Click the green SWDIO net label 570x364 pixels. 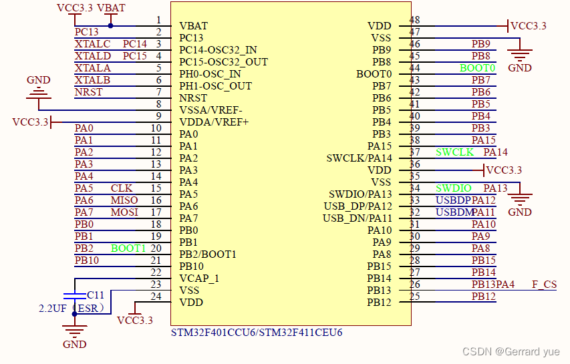point(453,188)
